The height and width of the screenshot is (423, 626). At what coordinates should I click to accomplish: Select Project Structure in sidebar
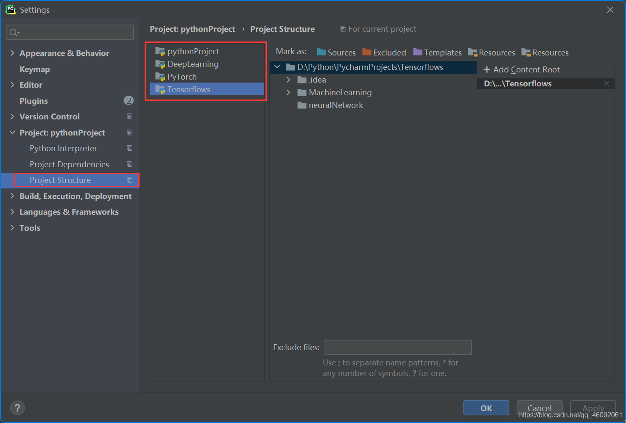pos(70,180)
